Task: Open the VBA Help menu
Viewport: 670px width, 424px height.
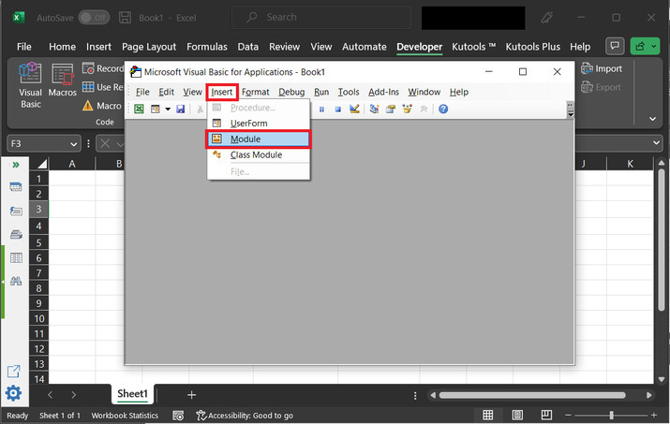Action: [x=459, y=92]
